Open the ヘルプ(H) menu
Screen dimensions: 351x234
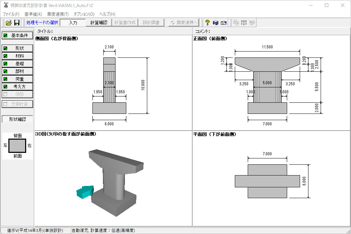click(x=107, y=14)
